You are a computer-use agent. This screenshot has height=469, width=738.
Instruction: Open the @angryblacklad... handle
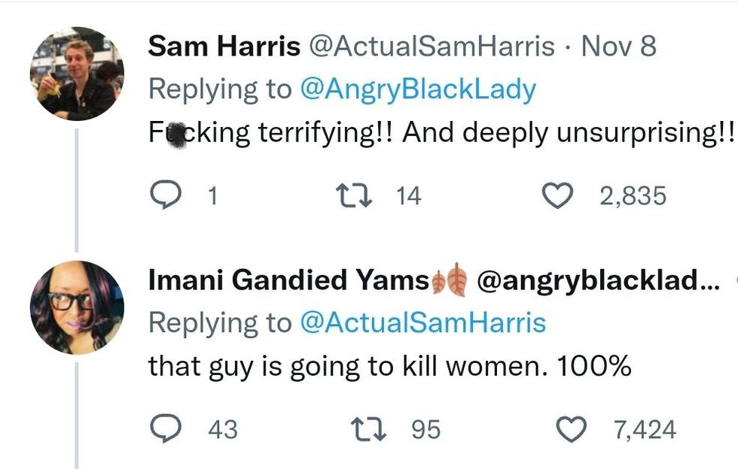pos(599,280)
